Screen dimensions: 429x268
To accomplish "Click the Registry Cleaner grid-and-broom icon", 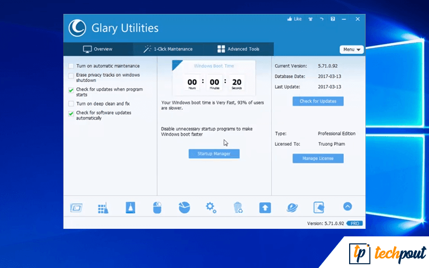I will [x=103, y=208].
